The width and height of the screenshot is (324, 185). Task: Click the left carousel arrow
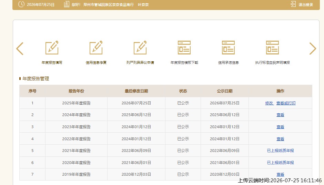20,49
